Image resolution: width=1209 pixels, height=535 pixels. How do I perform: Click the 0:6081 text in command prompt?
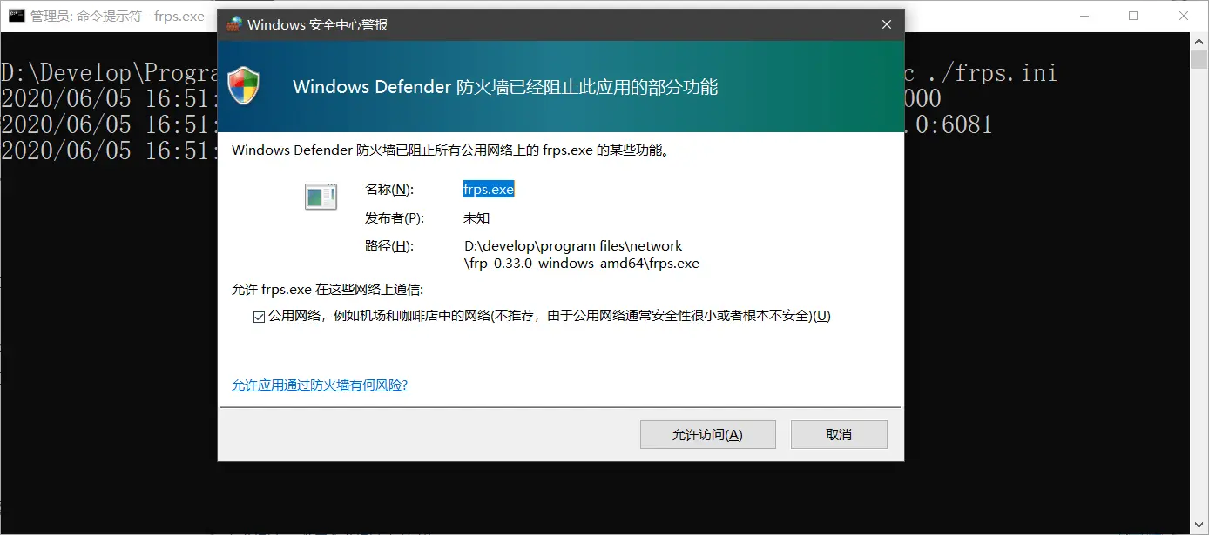(955, 124)
